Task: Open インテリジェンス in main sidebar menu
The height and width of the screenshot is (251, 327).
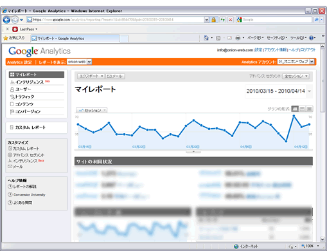Action: (x=30, y=82)
